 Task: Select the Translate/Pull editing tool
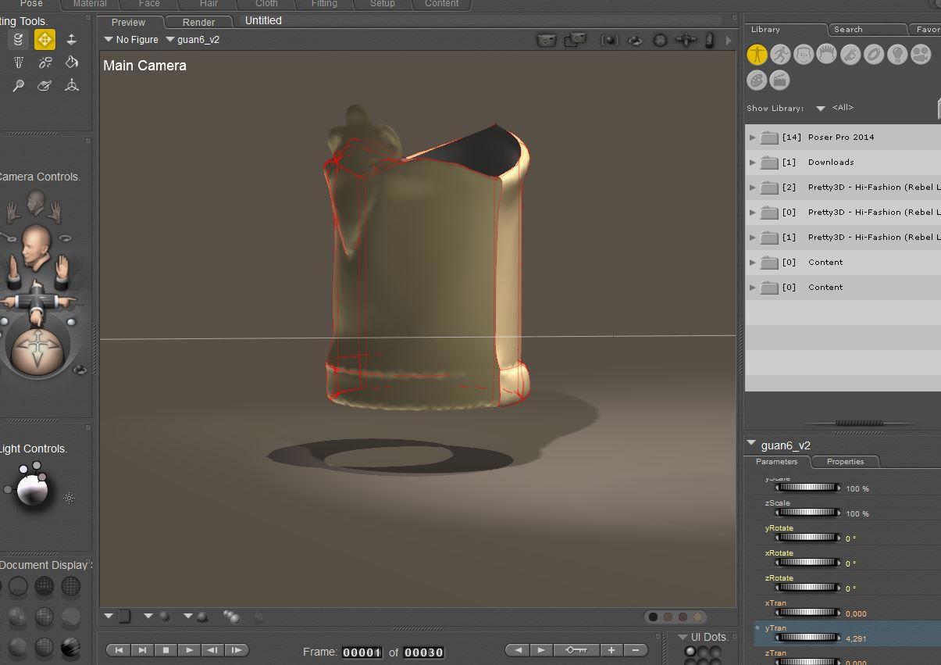tap(45, 39)
